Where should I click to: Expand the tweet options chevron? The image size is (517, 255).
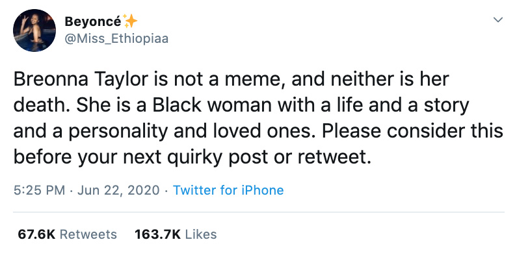tap(498, 19)
